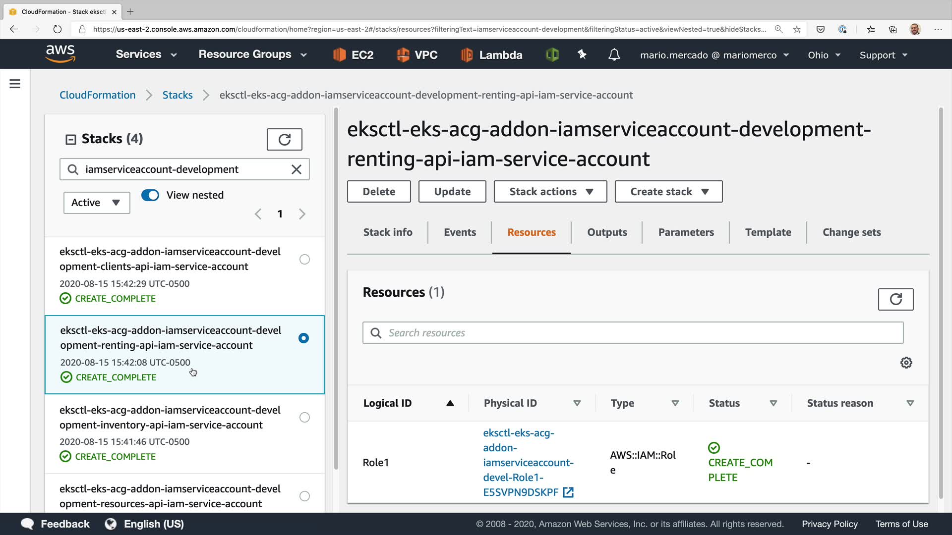Image resolution: width=952 pixels, height=535 pixels.
Task: Open the Active status filter dropdown
Action: tap(97, 203)
